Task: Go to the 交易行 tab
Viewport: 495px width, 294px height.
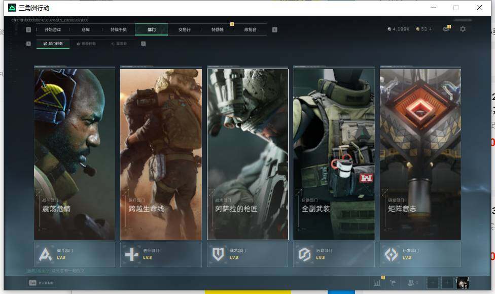Action: click(x=185, y=30)
